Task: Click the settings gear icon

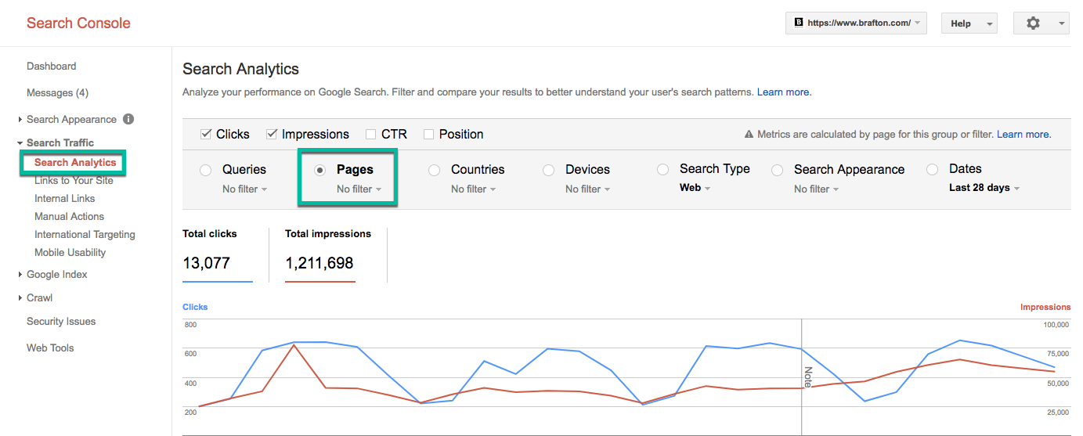Action: 1033,23
